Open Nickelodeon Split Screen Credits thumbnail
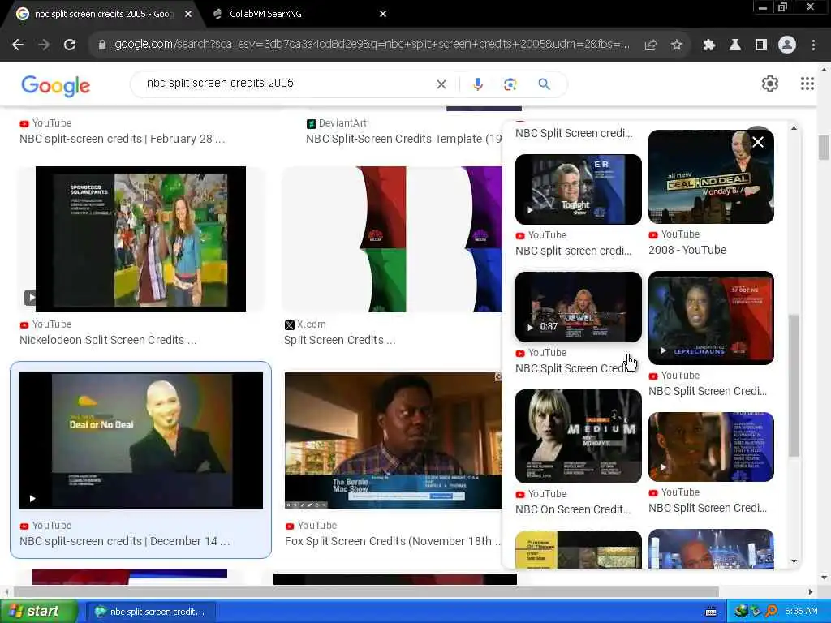This screenshot has height=623, width=831. 140,239
